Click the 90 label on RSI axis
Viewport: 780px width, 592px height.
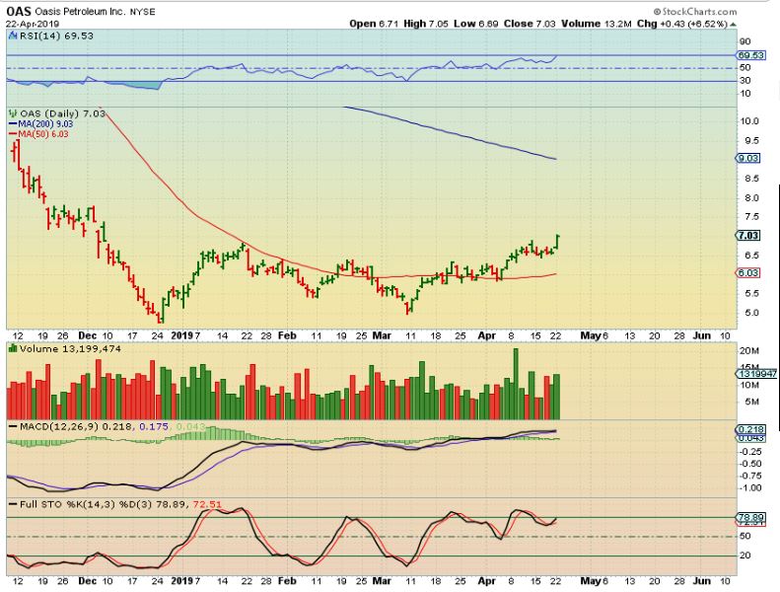[x=745, y=41]
